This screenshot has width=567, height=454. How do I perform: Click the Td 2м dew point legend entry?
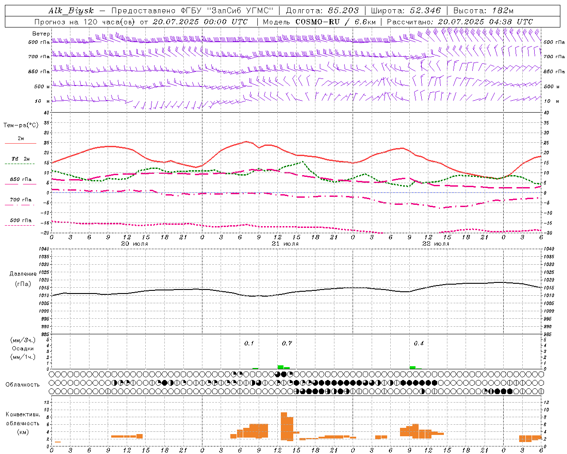[21, 159]
